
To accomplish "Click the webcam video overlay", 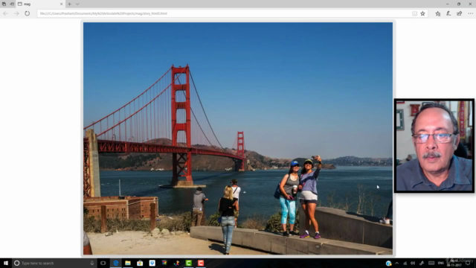I will pyautogui.click(x=434, y=146).
